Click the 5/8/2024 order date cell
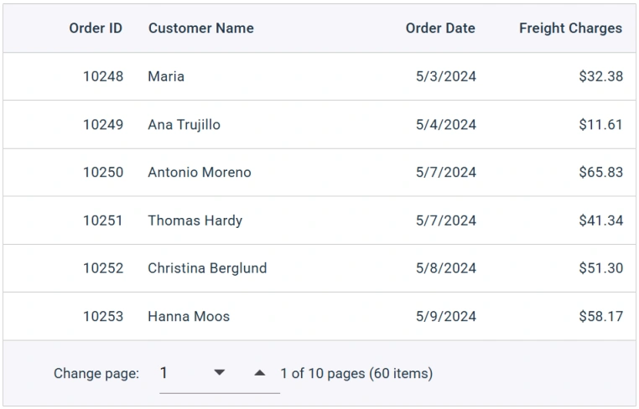Viewport: 639px width, 409px height. coord(445,268)
